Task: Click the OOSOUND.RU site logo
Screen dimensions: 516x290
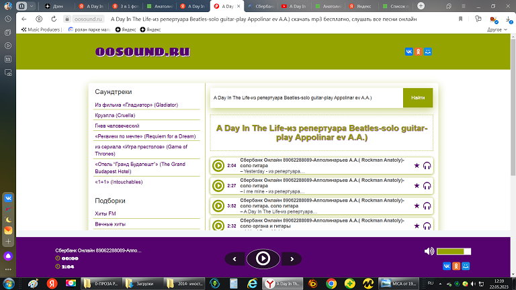Action: pyautogui.click(x=142, y=52)
